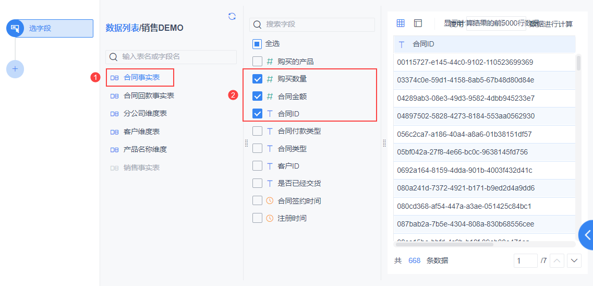Uncheck the 合同金额 field

(257, 97)
